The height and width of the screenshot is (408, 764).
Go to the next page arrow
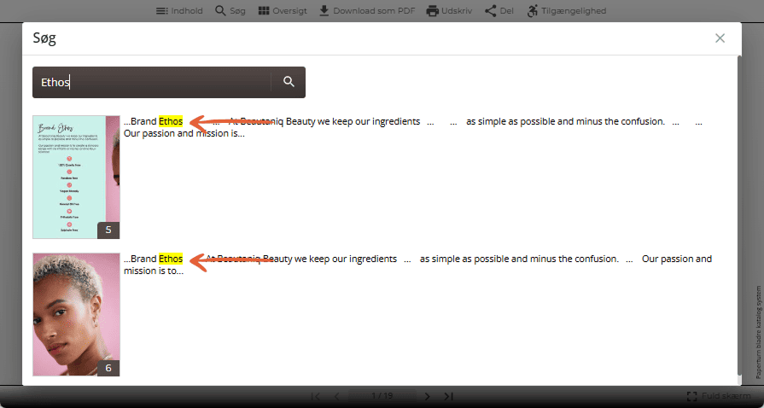(x=428, y=396)
